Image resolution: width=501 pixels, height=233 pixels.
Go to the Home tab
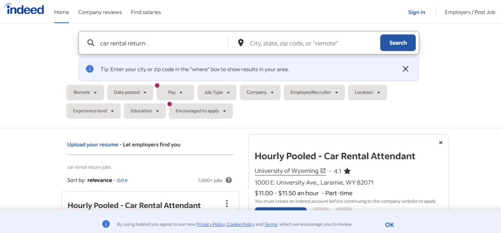point(62,12)
